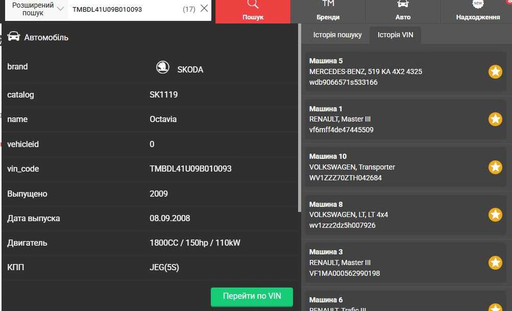Click into the VIN search input field

coord(126,9)
